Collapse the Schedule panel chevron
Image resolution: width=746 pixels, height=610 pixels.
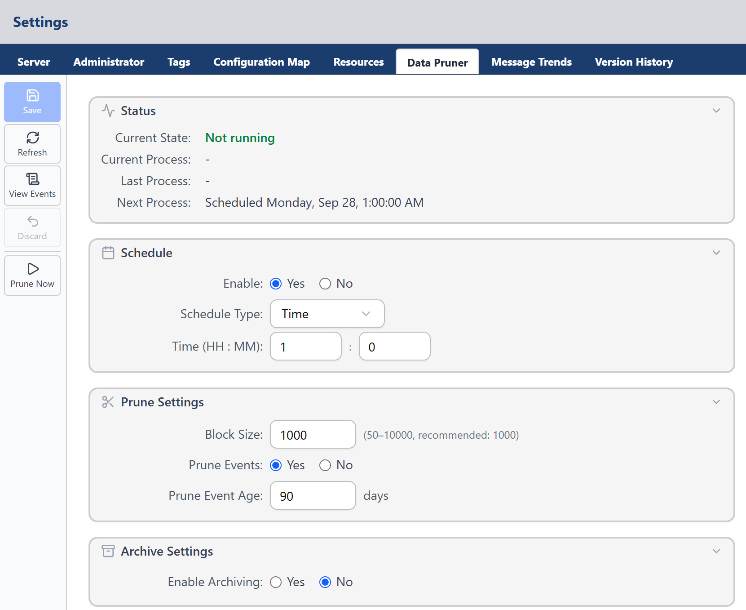click(716, 253)
